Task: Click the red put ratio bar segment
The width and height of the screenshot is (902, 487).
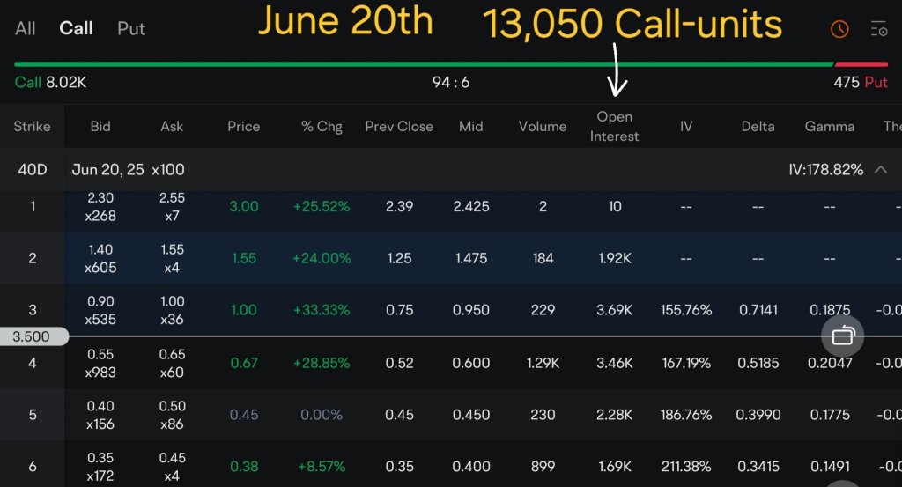Action: (x=861, y=64)
